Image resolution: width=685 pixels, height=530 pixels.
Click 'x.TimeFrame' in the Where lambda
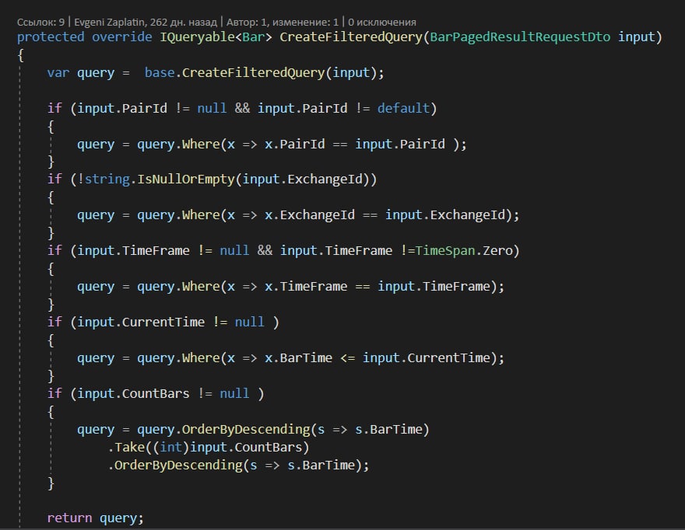(x=306, y=287)
